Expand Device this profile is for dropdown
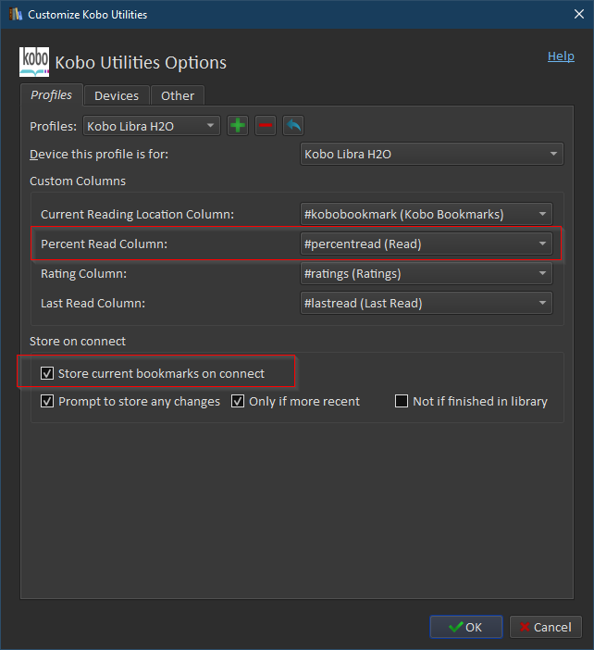The height and width of the screenshot is (650, 594). click(432, 154)
